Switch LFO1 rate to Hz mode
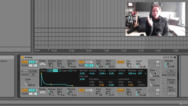 pos(157,62)
